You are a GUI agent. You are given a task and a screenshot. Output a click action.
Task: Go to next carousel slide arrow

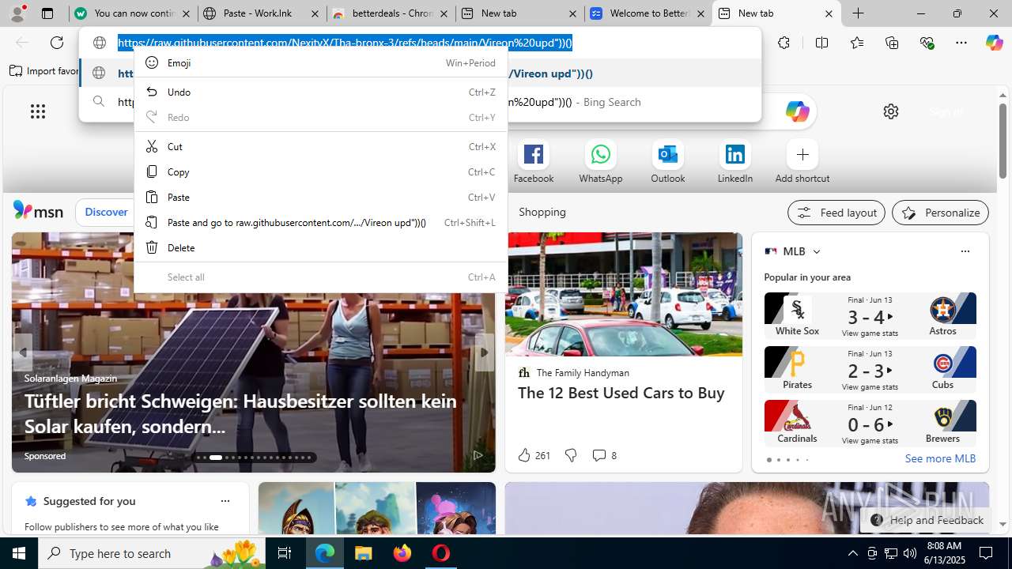tap(484, 352)
